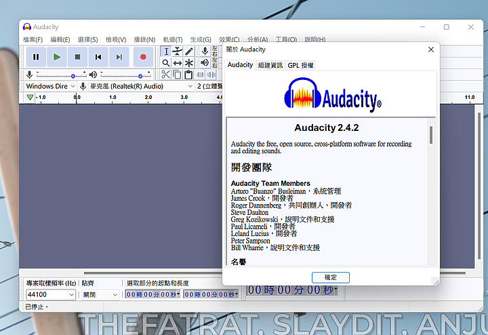Image resolution: width=488 pixels, height=335 pixels.
Task: Switch to the GPL 授權 tab
Action: 300,65
